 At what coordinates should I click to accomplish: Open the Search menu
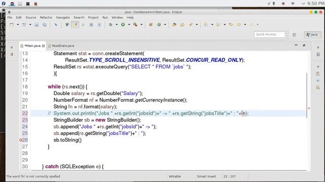pos(79,18)
